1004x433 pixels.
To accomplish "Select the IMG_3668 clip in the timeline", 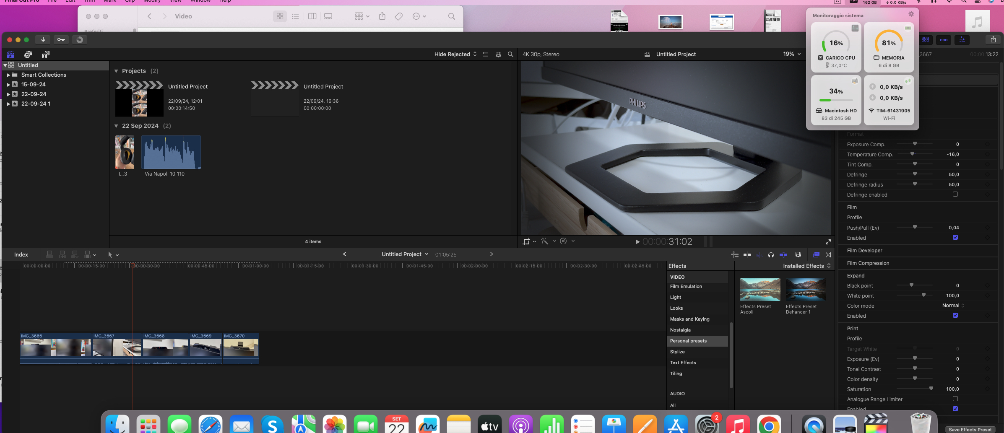I will coord(165,348).
